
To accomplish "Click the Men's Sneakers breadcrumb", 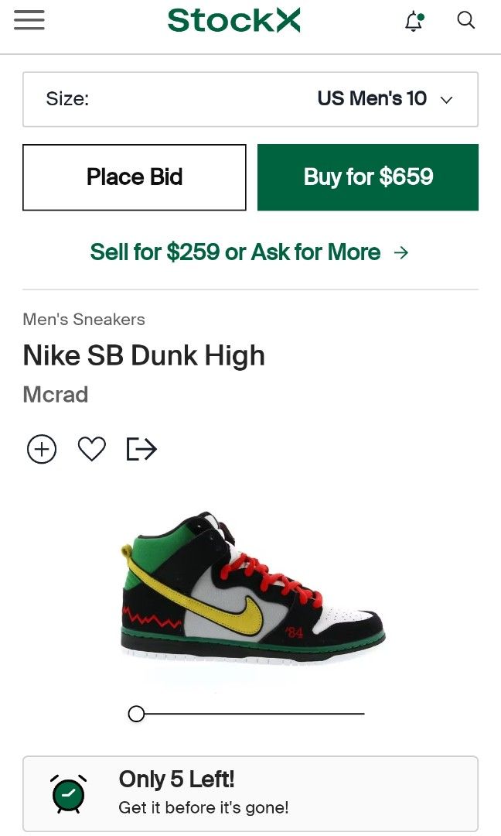I will 83,319.
